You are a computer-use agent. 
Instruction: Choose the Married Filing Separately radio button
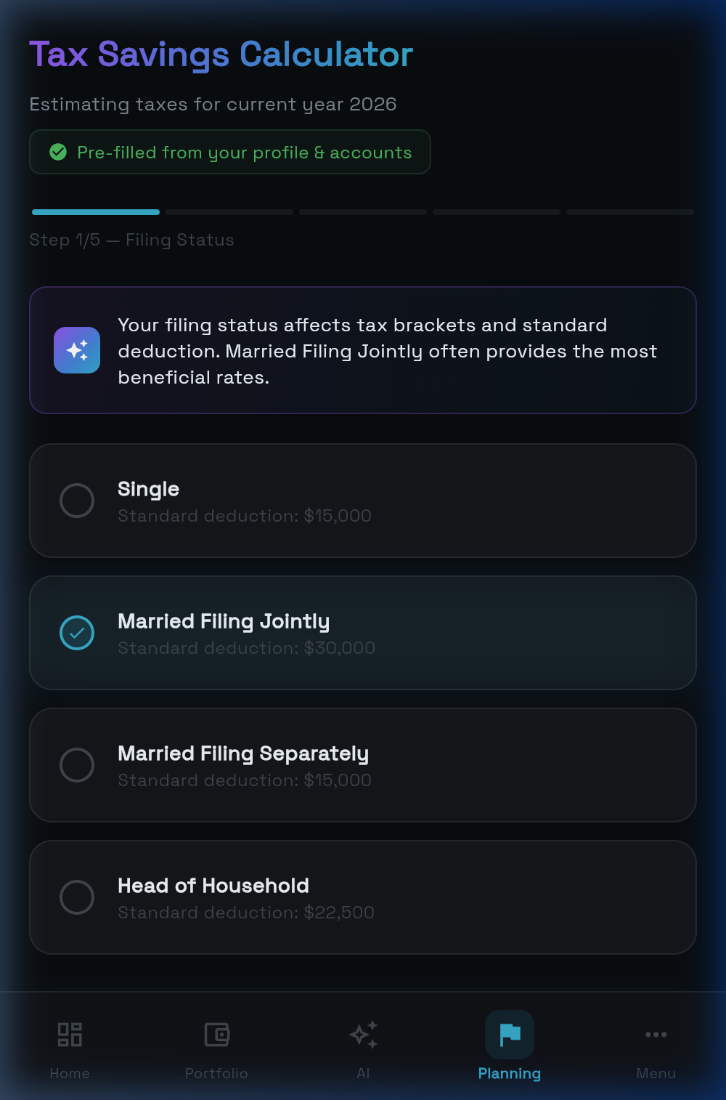76,765
